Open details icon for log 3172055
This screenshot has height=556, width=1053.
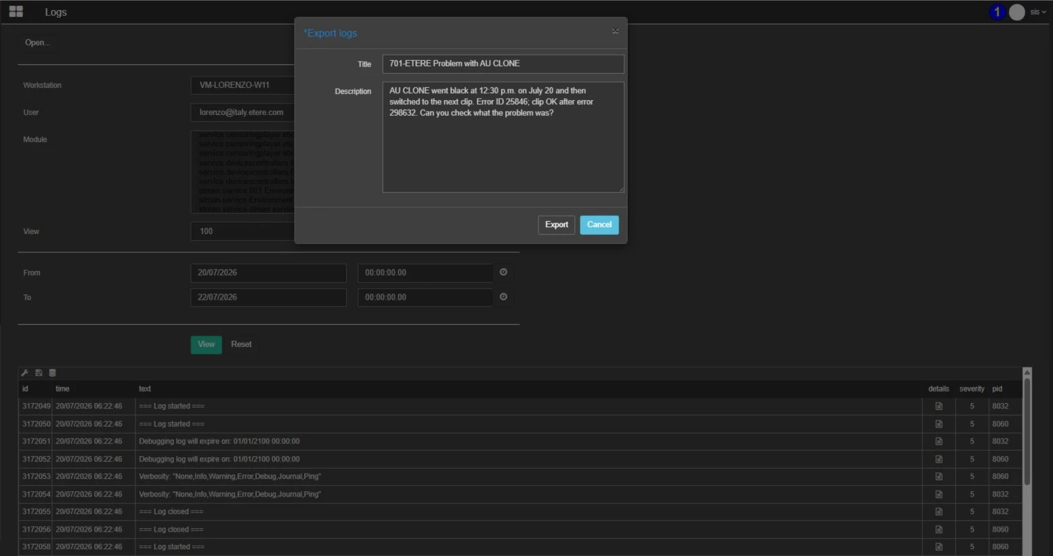click(x=939, y=511)
